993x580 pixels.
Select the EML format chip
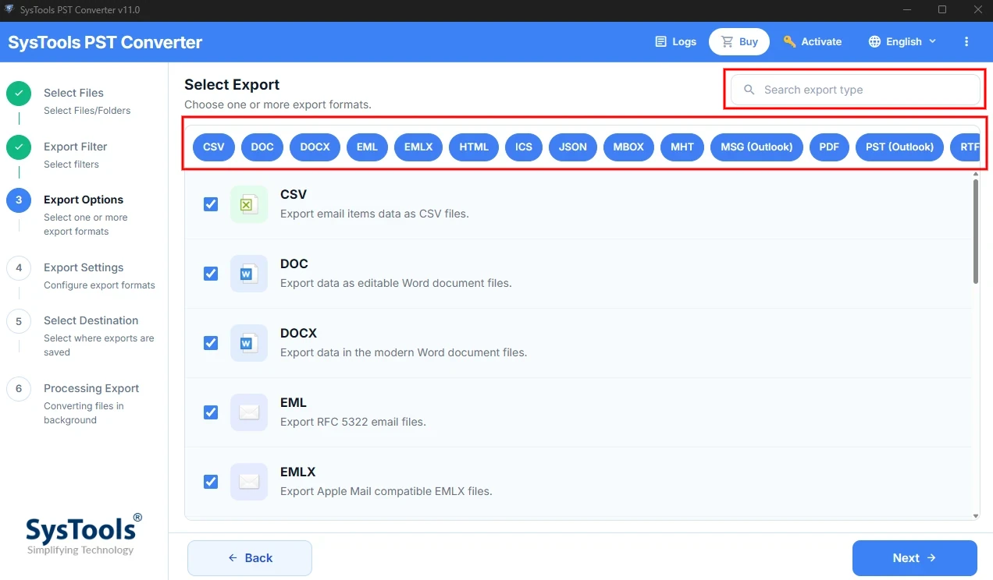coord(367,147)
